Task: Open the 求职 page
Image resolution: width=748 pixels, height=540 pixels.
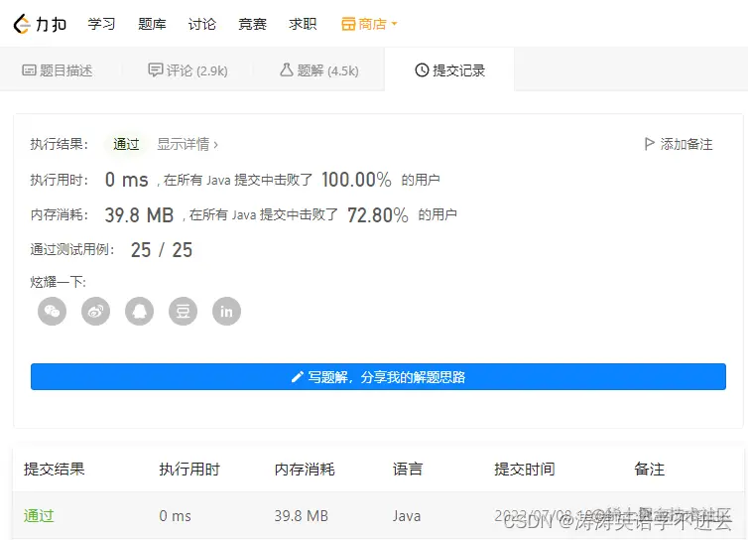Action: pos(303,24)
